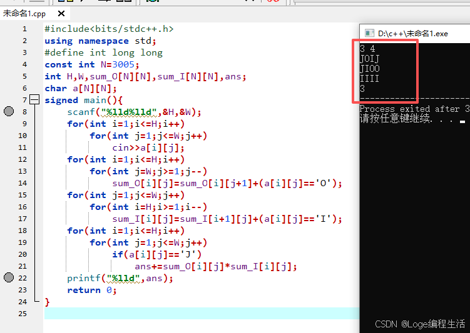Click line number 1 in the gutter
The height and width of the screenshot is (333, 470).
coord(24,29)
